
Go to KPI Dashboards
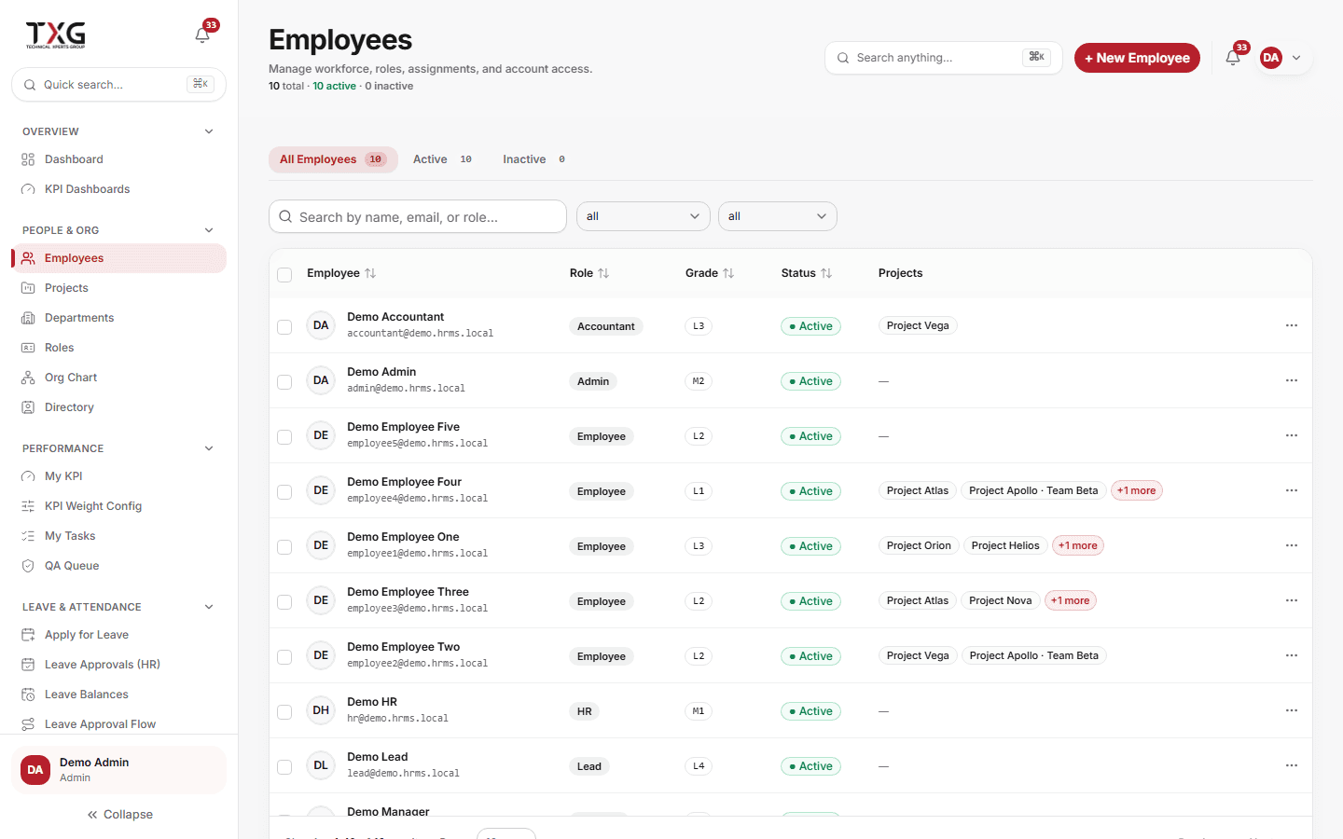(x=118, y=189)
